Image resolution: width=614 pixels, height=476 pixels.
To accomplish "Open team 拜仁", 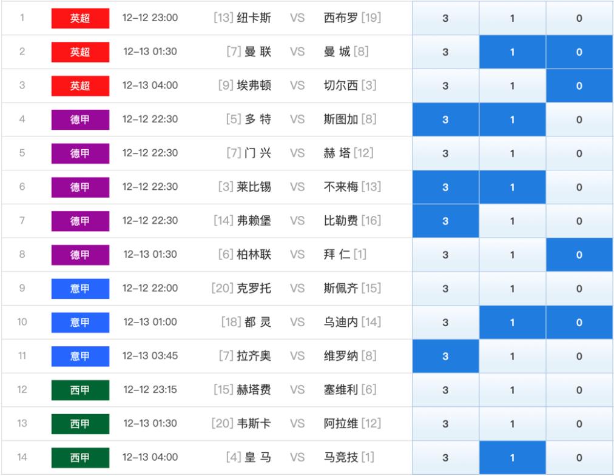I will (337, 255).
